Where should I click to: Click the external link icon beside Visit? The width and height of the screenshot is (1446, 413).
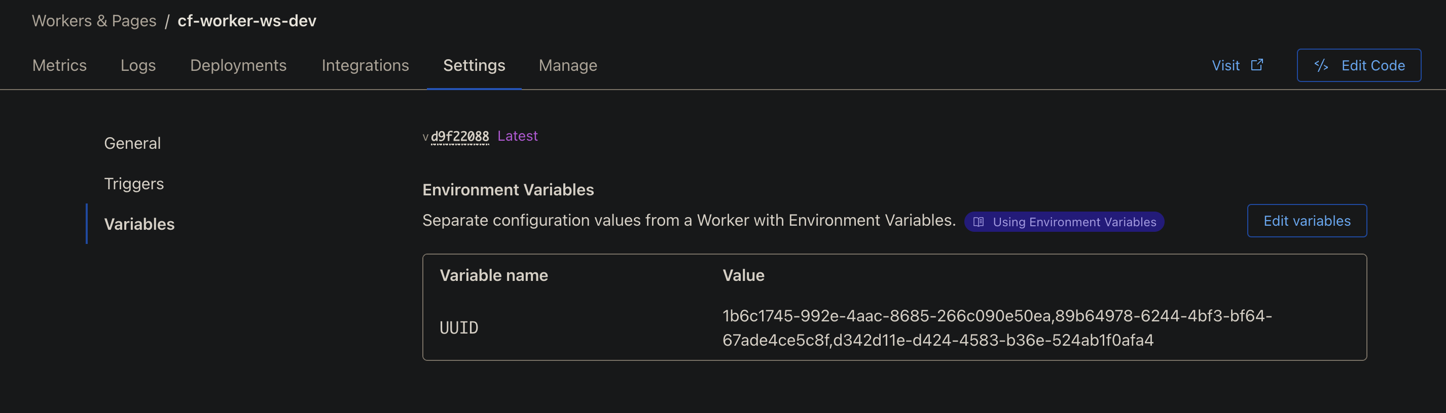pyautogui.click(x=1257, y=65)
